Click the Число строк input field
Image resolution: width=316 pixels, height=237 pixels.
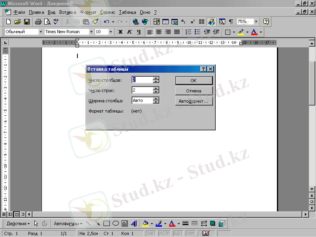coord(142,90)
